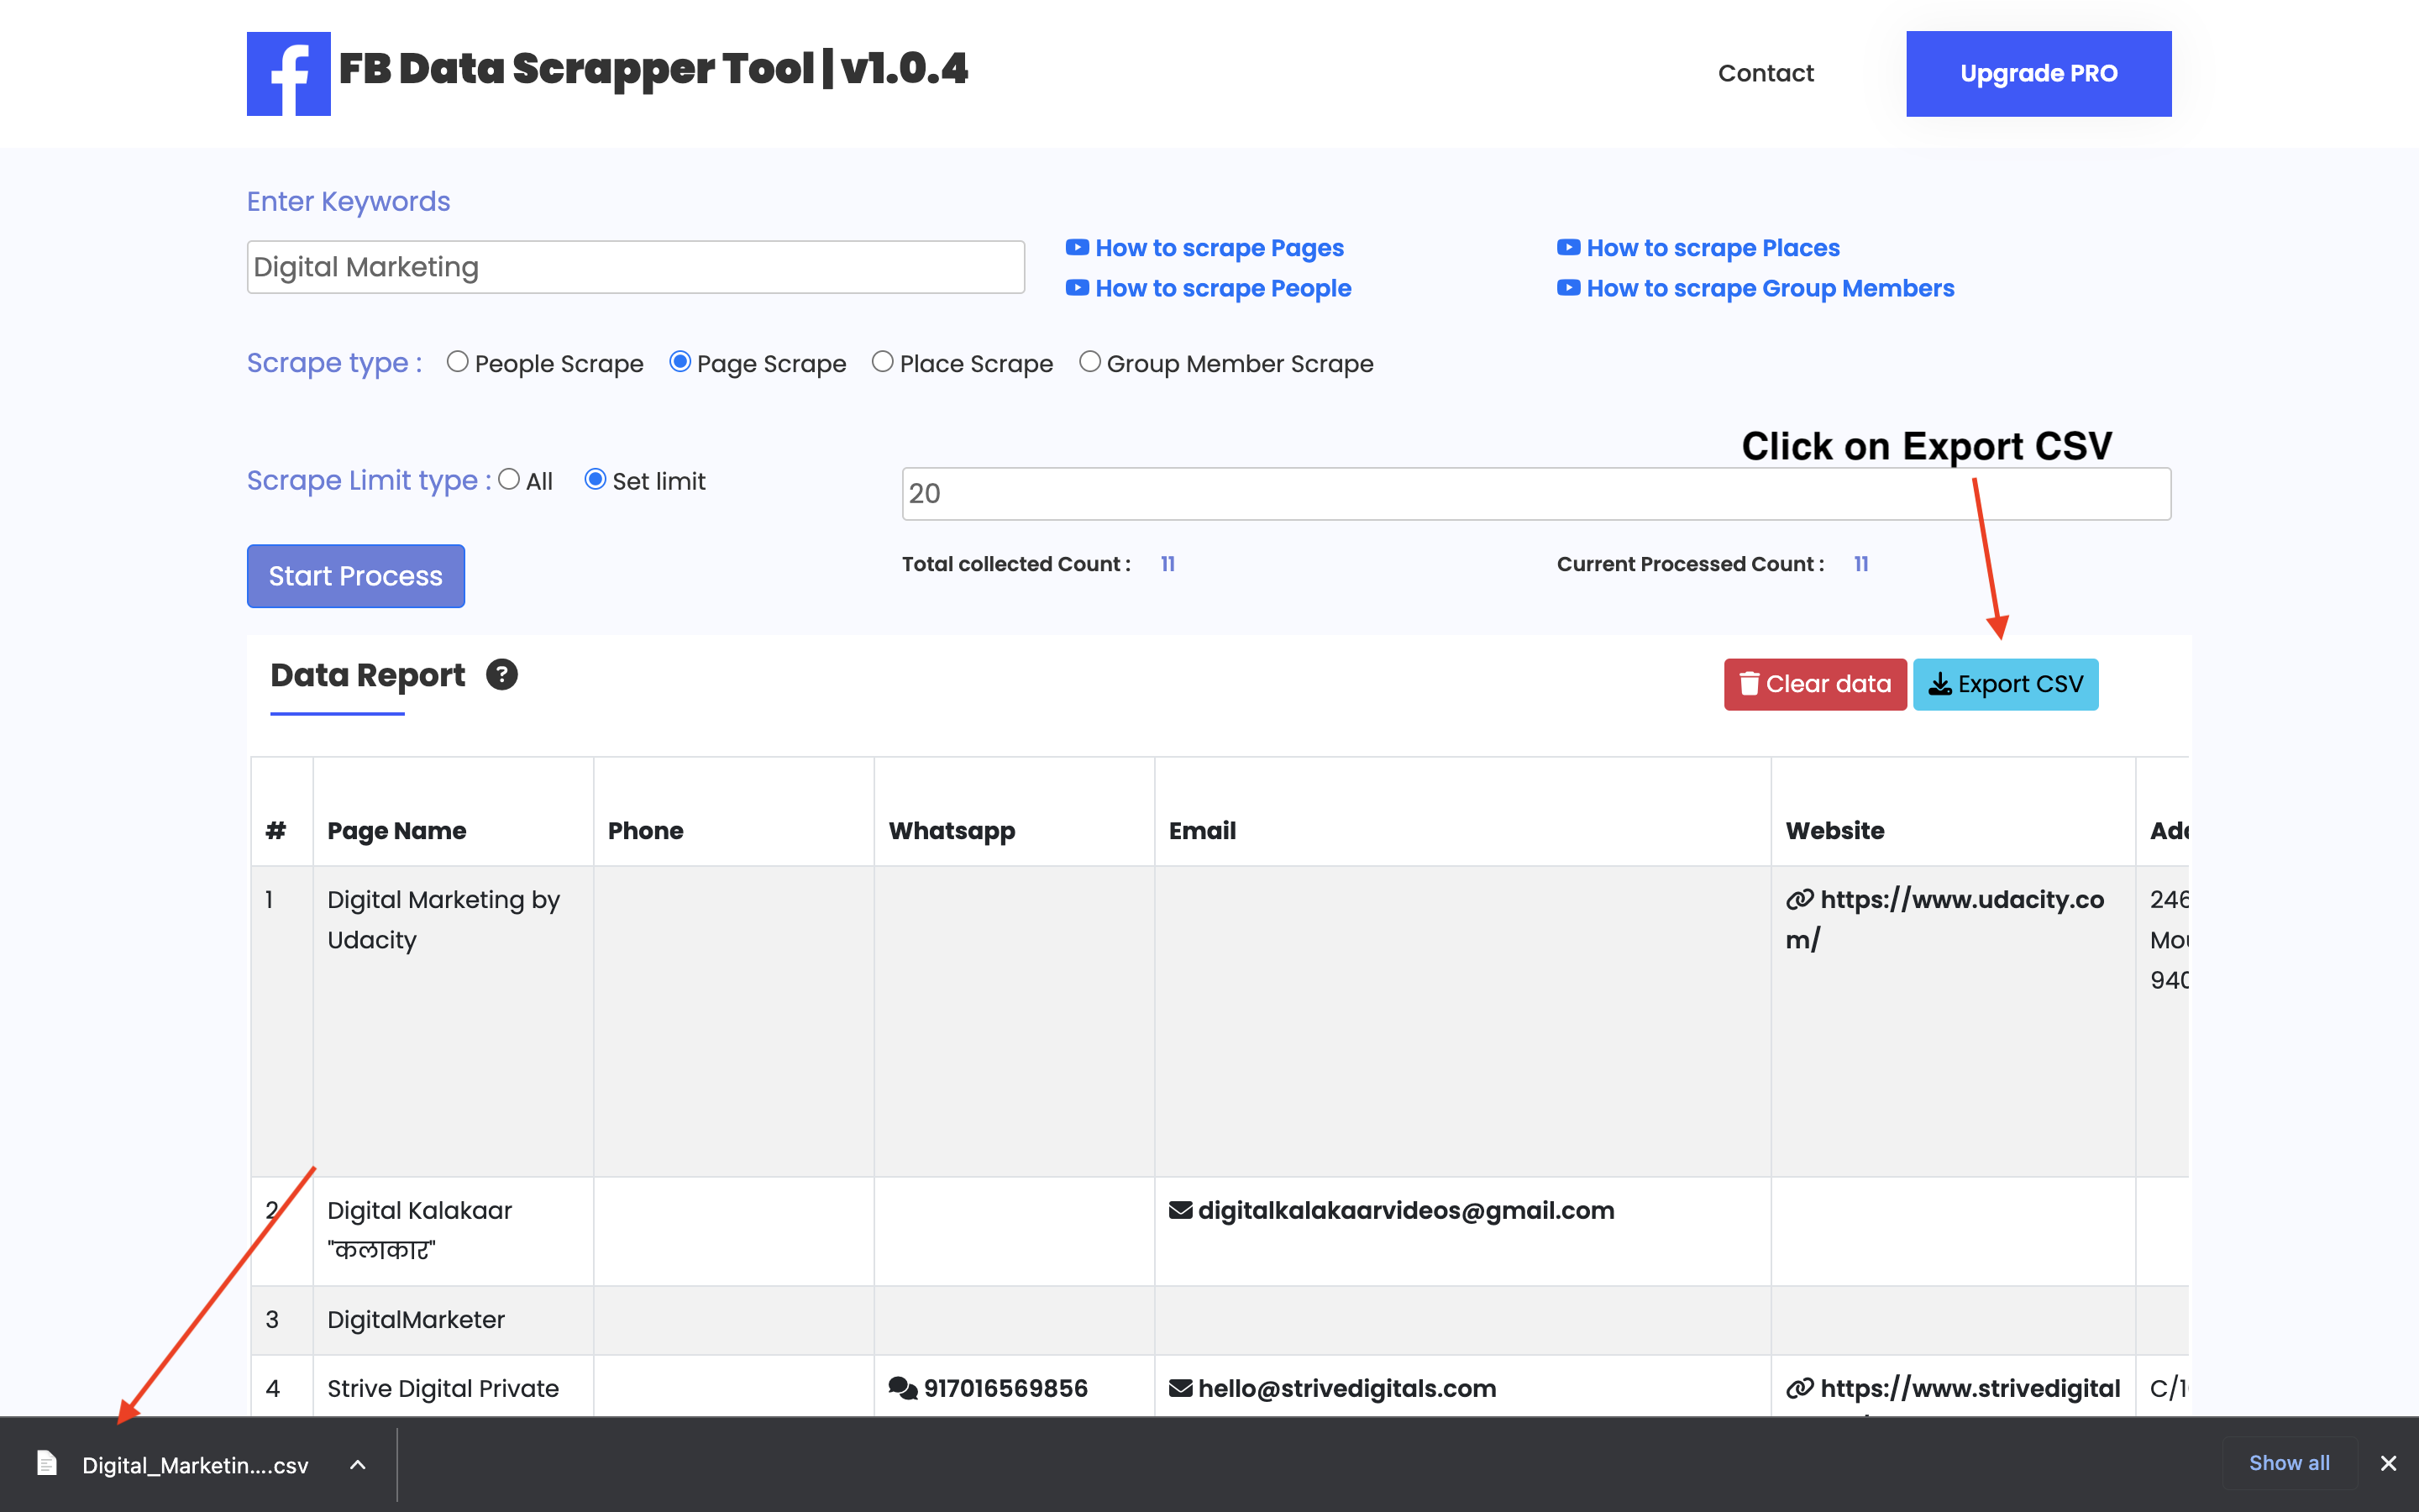Choose the All scrape limit option
The image size is (2419, 1512).
coord(509,480)
